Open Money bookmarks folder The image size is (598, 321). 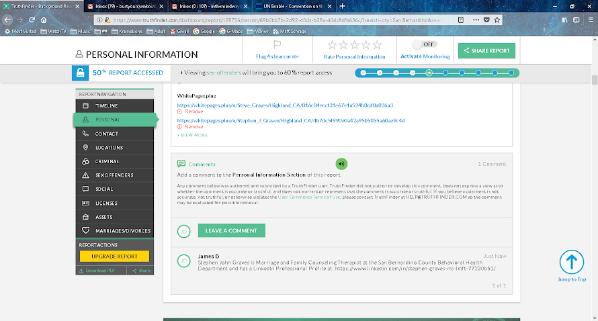258,32
